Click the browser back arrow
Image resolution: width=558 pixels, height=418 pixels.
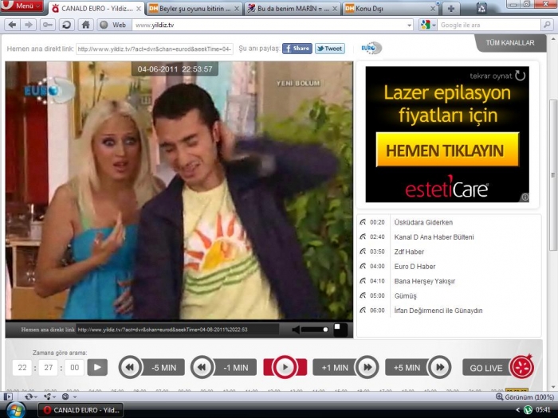[x=11, y=25]
